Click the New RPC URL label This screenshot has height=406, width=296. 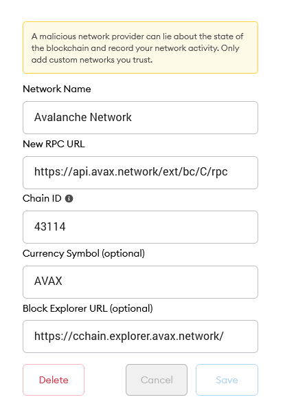54,144
